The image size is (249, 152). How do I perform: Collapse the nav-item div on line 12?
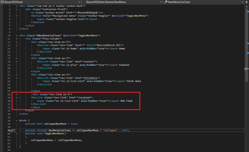[x=16, y=42]
